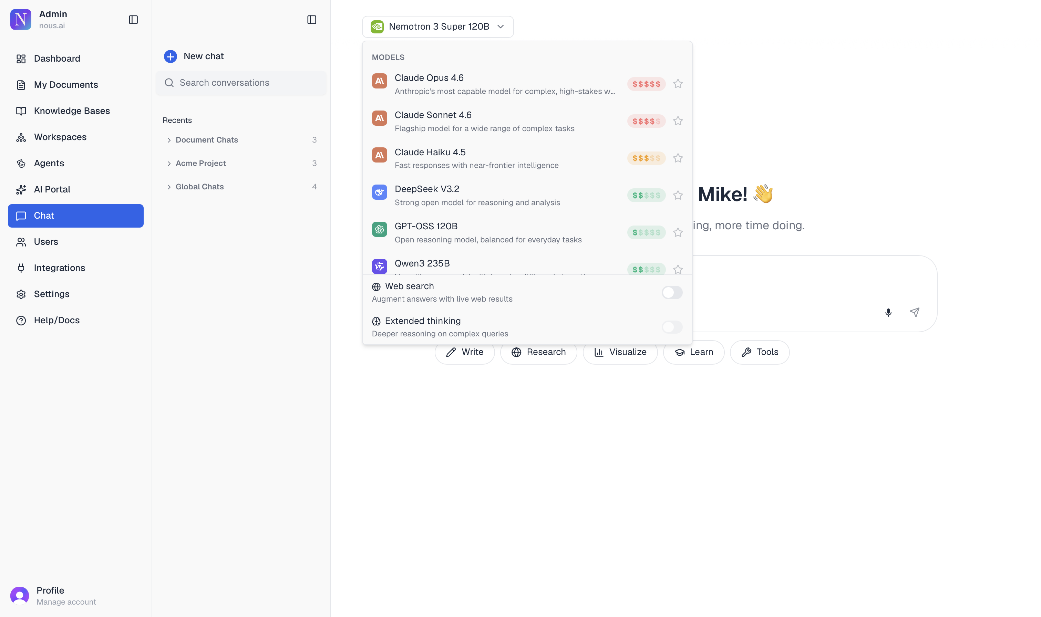Click the Visualize suggestion chip
1041x617 pixels.
coord(620,352)
